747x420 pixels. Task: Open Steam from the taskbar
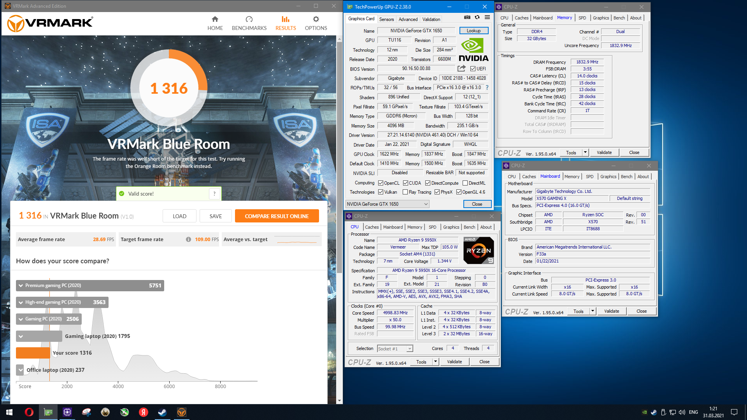tap(163, 412)
